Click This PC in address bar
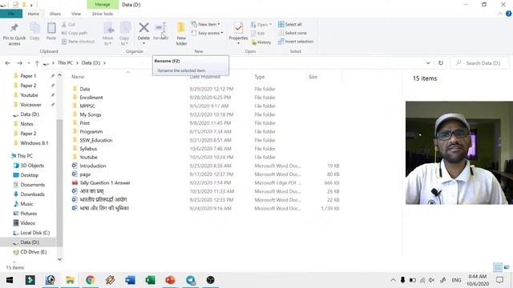 pyautogui.click(x=65, y=62)
